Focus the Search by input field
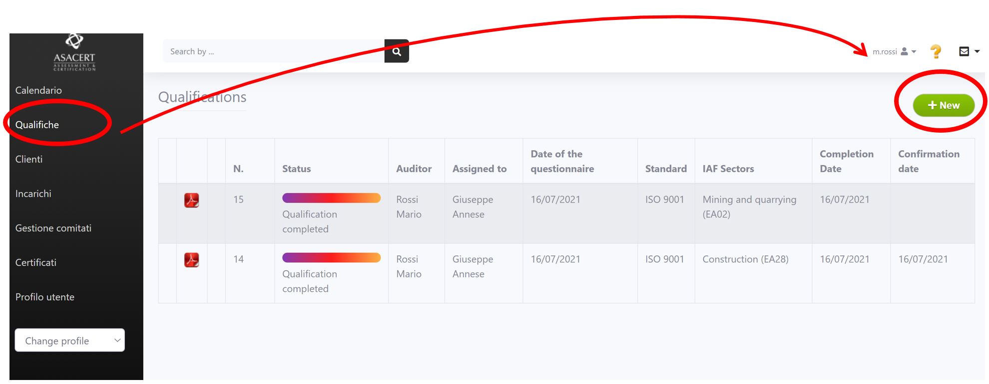Viewport: 989px width, 384px height. pos(274,51)
